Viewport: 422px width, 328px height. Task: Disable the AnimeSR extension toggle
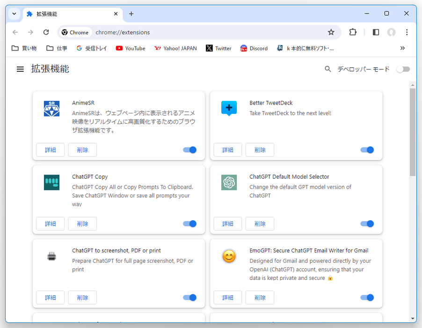pos(190,150)
